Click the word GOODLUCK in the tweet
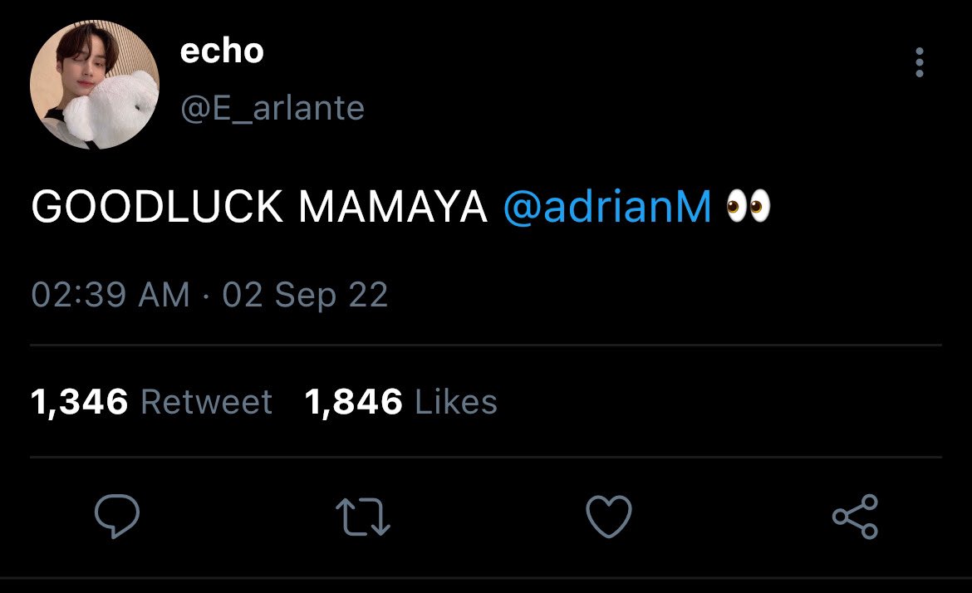Image resolution: width=972 pixels, height=593 pixels. [158, 206]
